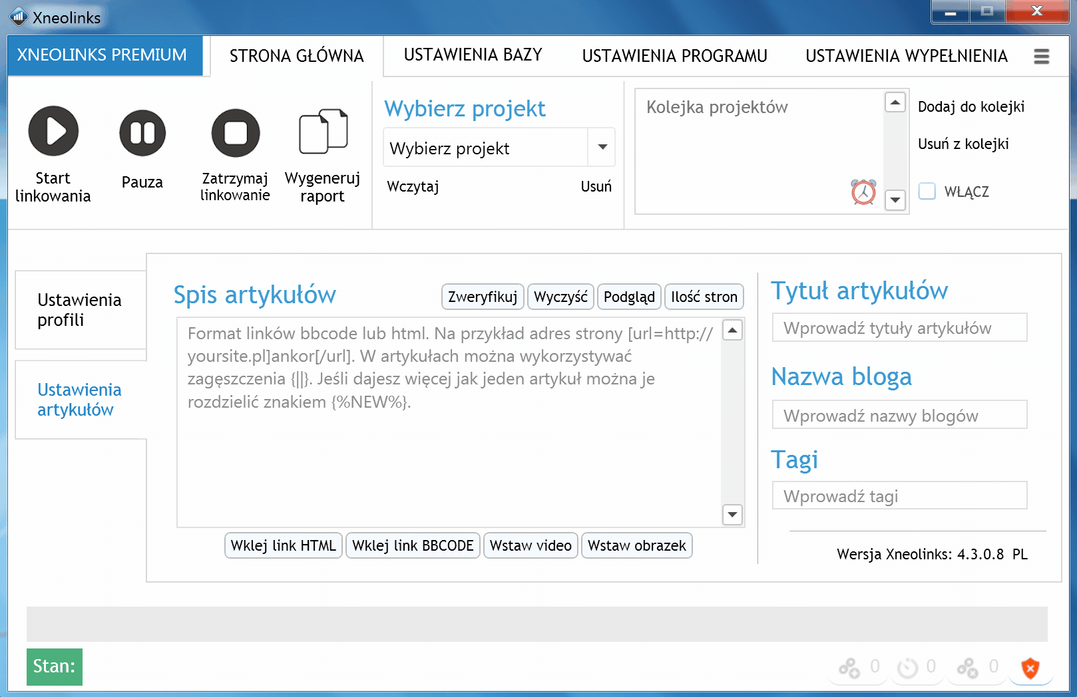Click the timer counter icon in status bar
1077x697 pixels.
(x=908, y=668)
